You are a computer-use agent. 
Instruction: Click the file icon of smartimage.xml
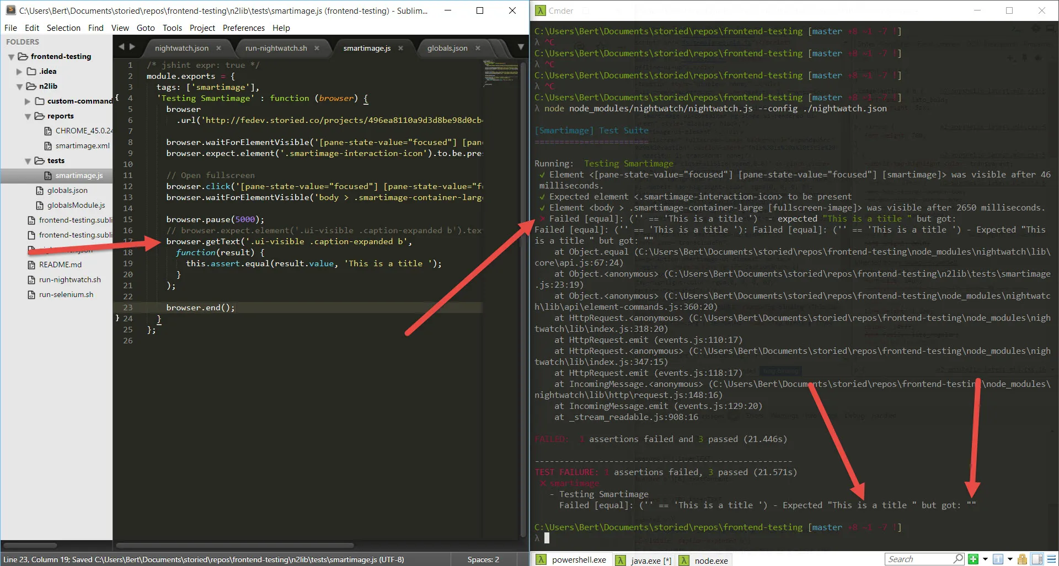pos(48,145)
